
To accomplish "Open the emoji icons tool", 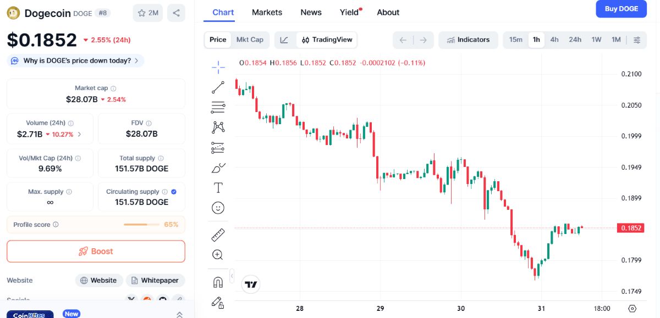I will [x=218, y=208].
